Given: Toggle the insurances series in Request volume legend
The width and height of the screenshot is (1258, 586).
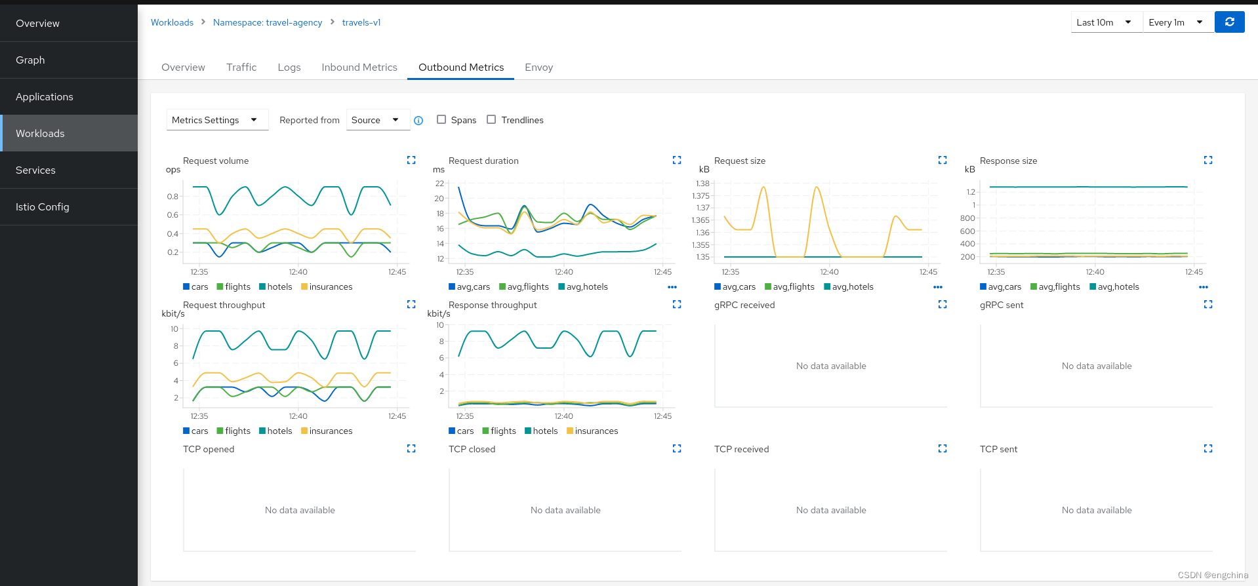Looking at the screenshot, I should coord(327,287).
